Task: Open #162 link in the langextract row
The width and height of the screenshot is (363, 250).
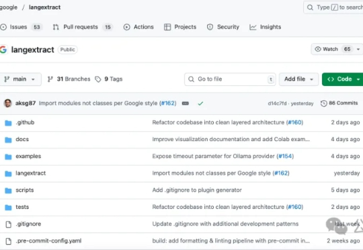Action: pos(281,173)
